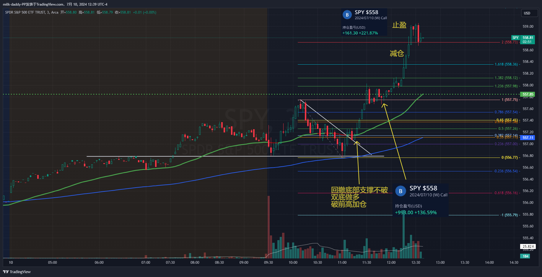Image resolution: width=542 pixels, height=277 pixels.
Task: Select the 25.82K volume value label
Action: pyautogui.click(x=528, y=246)
